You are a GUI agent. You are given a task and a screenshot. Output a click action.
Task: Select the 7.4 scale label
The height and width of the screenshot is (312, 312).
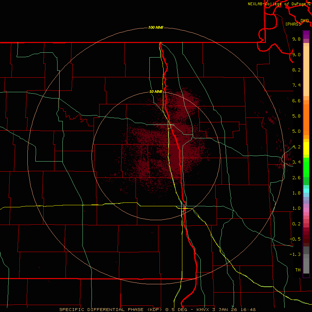296,85
